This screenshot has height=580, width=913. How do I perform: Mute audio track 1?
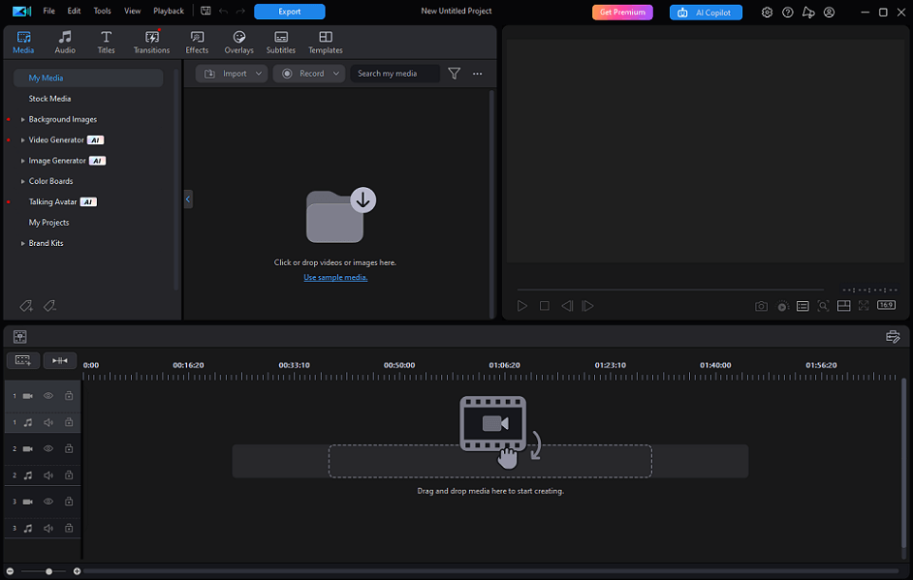(48, 423)
